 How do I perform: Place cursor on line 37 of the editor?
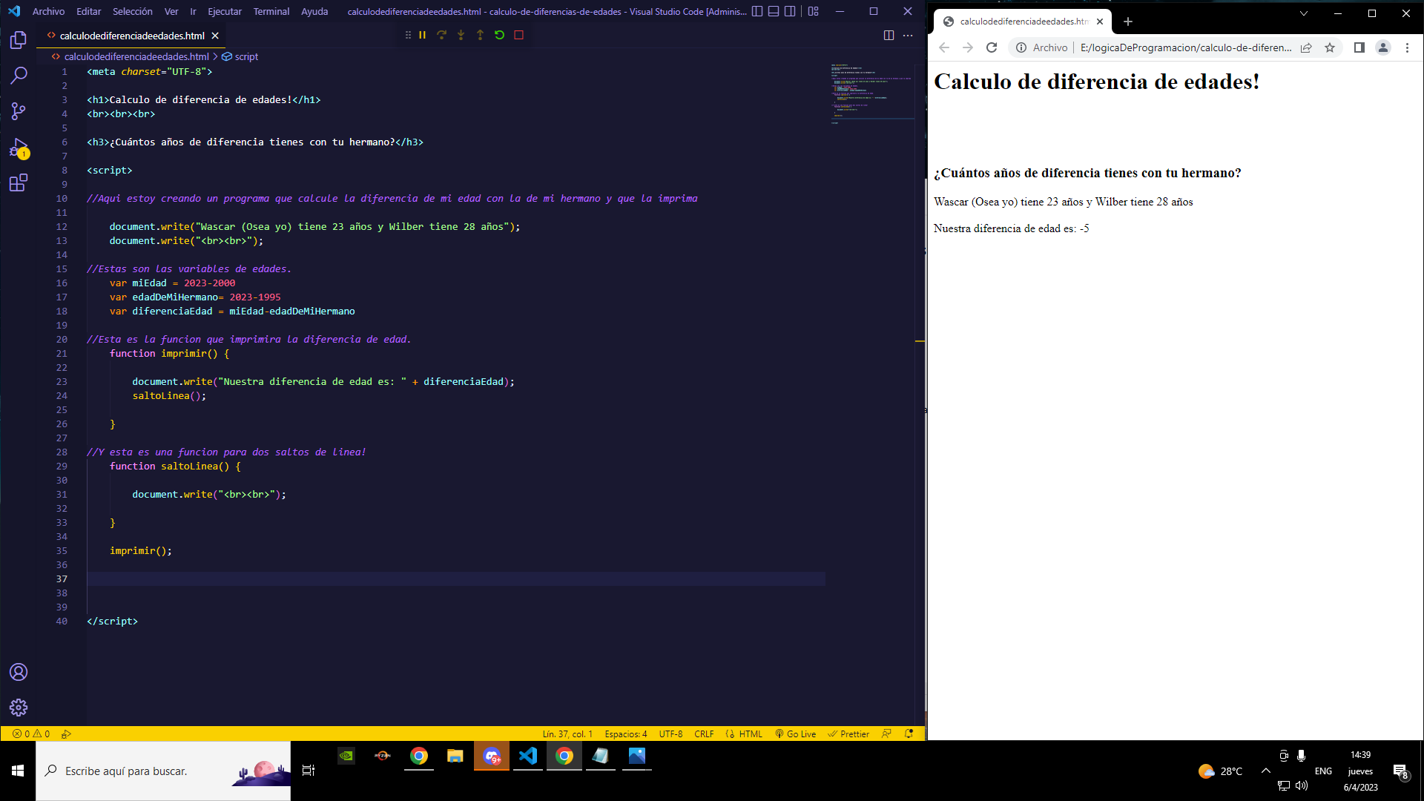click(x=455, y=579)
